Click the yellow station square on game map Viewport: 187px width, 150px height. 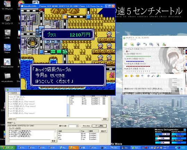pos(65,17)
